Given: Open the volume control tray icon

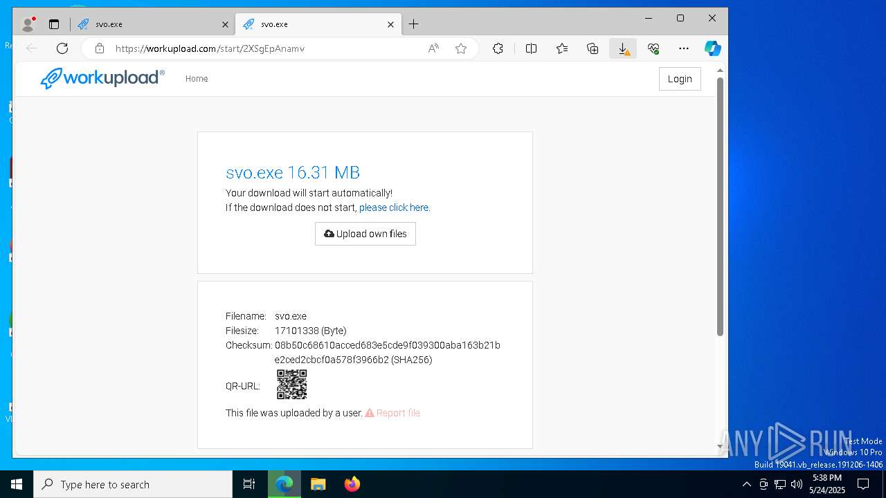Looking at the screenshot, I should coord(797,484).
